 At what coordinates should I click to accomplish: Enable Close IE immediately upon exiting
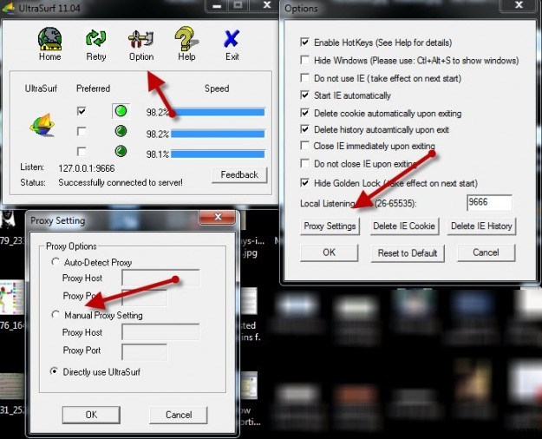pyautogui.click(x=304, y=146)
